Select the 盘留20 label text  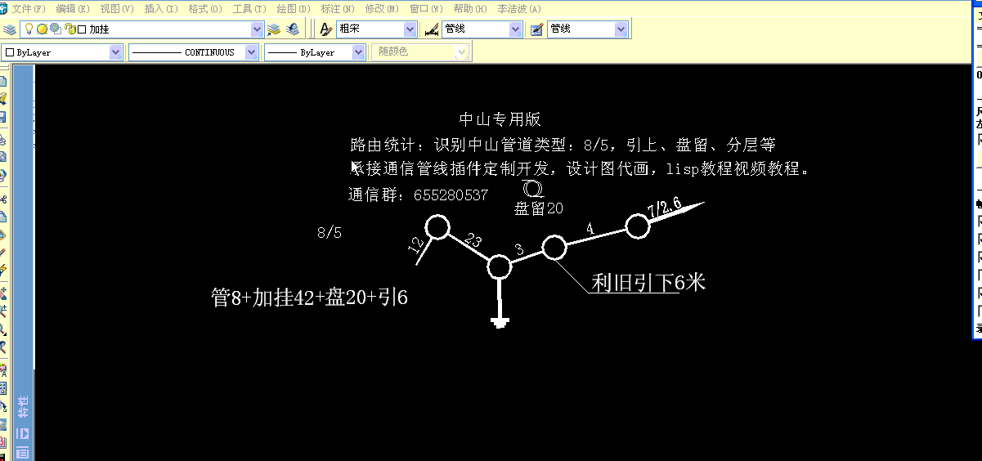click(x=538, y=208)
